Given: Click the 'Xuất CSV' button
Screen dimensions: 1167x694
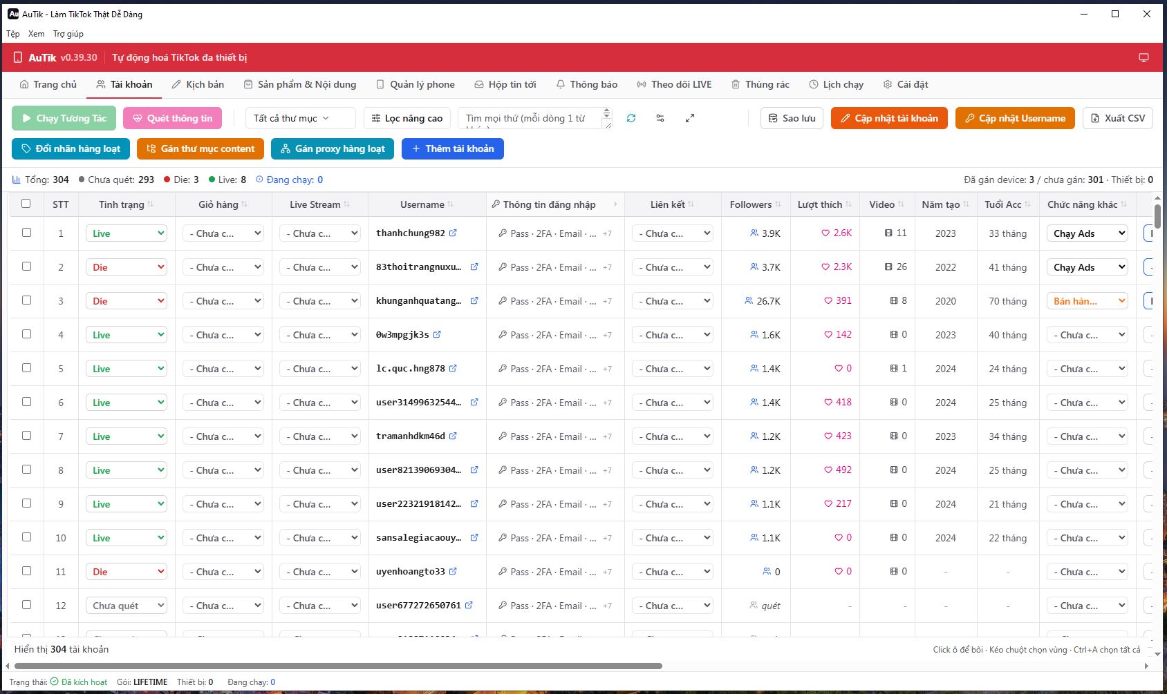Looking at the screenshot, I should (x=1118, y=118).
